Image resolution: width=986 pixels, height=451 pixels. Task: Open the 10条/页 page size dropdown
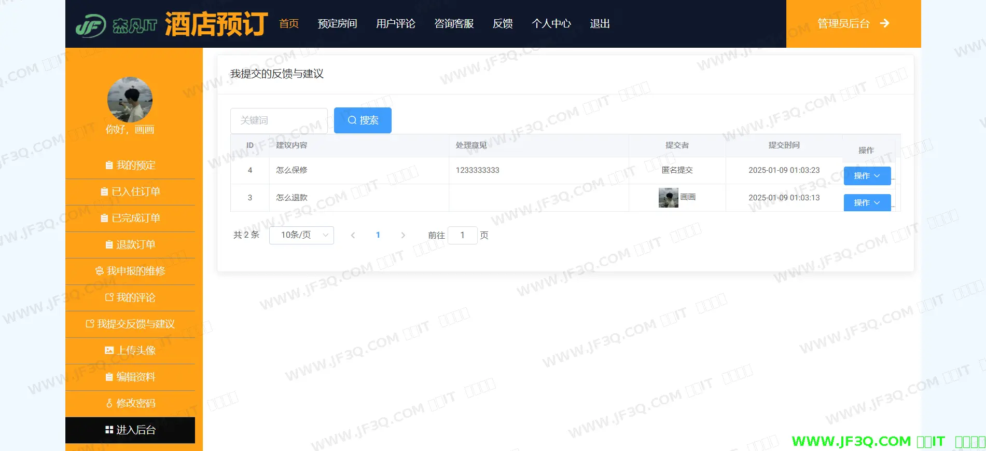(x=301, y=235)
